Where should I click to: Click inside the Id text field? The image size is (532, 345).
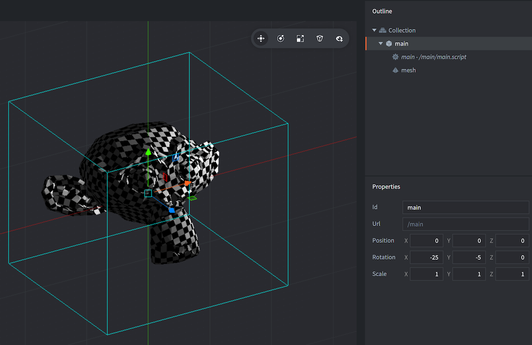[465, 207]
